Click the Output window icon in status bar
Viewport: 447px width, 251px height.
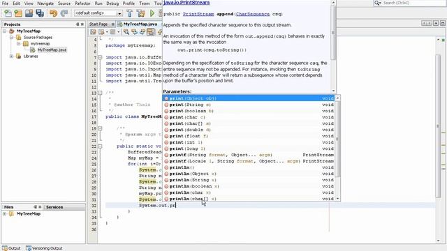(x=5, y=248)
